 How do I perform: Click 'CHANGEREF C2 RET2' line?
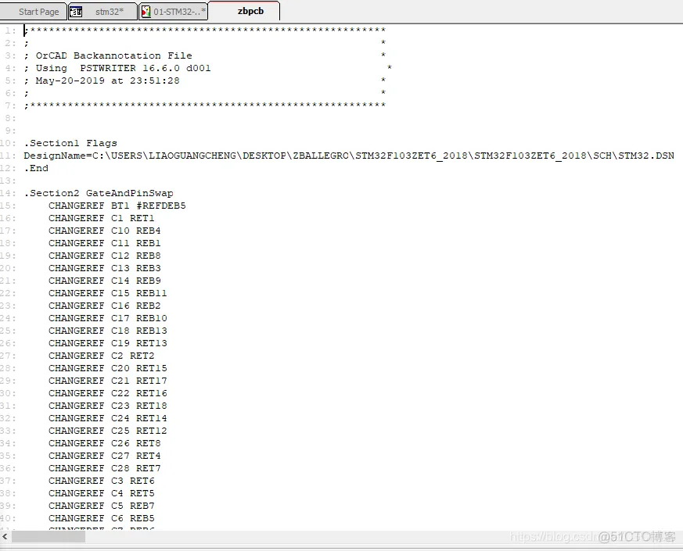pos(102,356)
